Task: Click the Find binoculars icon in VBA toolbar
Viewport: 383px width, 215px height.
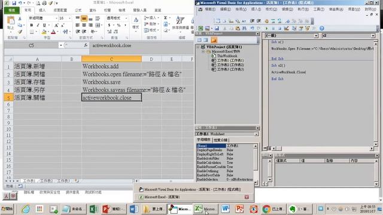Action: coord(244,29)
